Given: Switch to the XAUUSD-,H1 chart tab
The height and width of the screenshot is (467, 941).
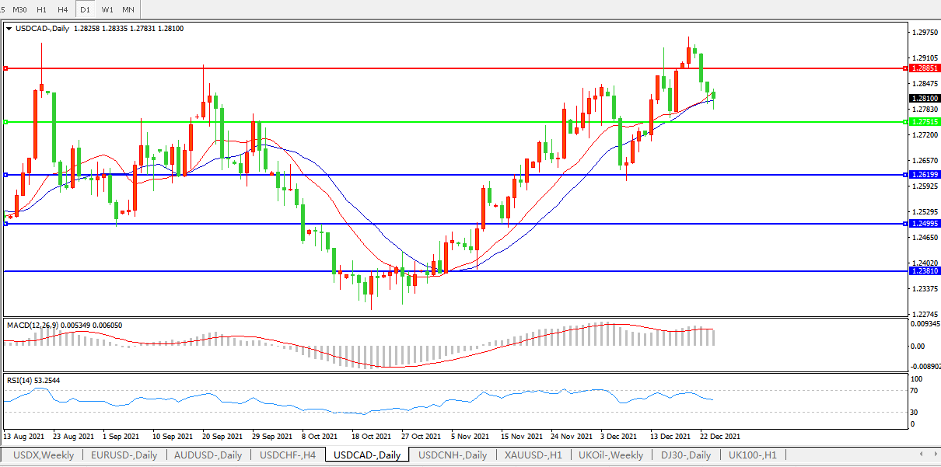Looking at the screenshot, I should coord(533,455).
